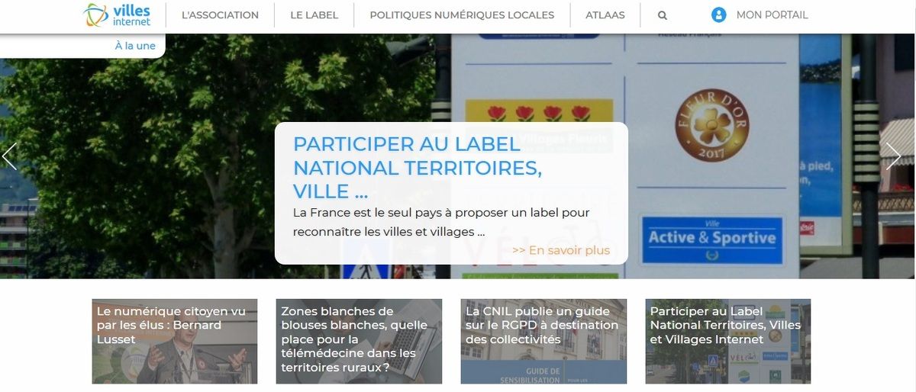Select the À la une tab

[135, 46]
